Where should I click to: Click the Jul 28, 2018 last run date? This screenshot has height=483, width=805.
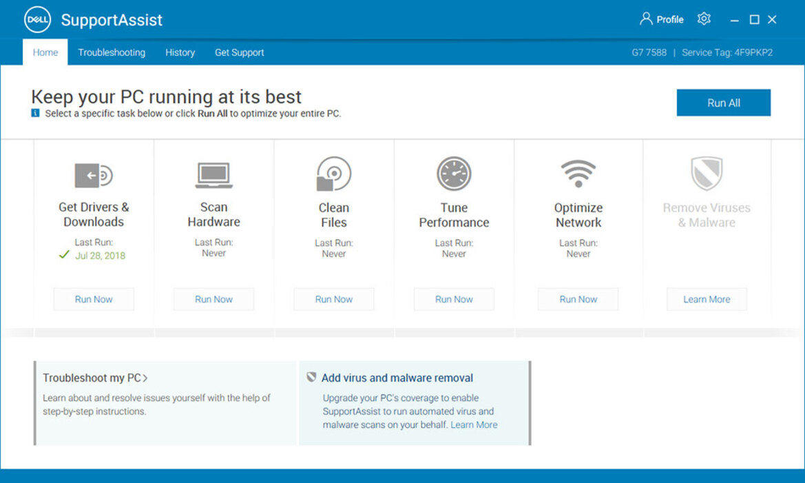pyautogui.click(x=100, y=256)
